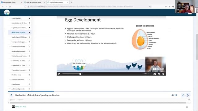Open Legislative considerations chapter
Image resolution: width=198 pixels, height=111 pixels.
click(19, 28)
